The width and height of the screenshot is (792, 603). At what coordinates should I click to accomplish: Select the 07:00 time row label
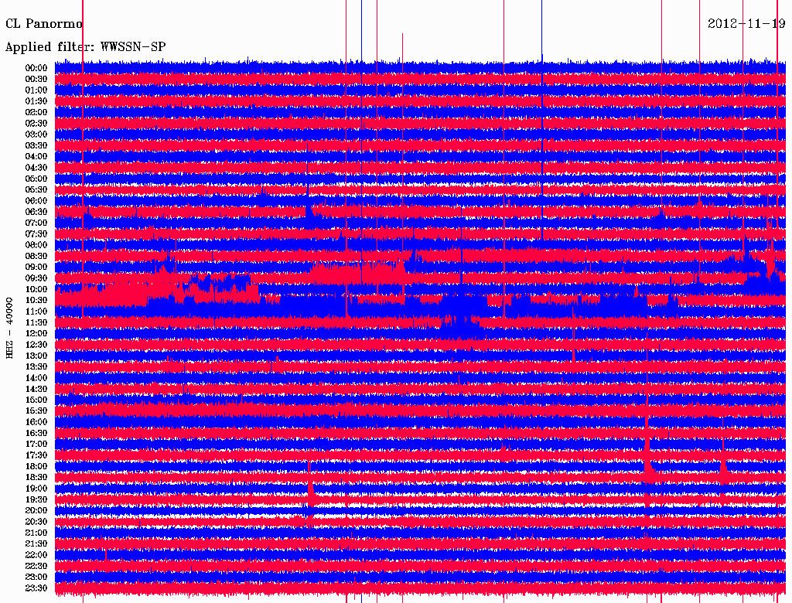[36, 223]
